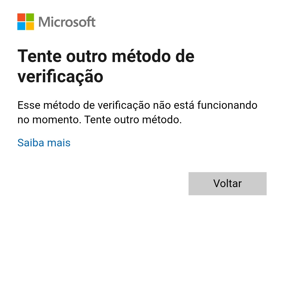Click the Voltar button
Viewport: 284px width, 282px height.
[227, 183]
